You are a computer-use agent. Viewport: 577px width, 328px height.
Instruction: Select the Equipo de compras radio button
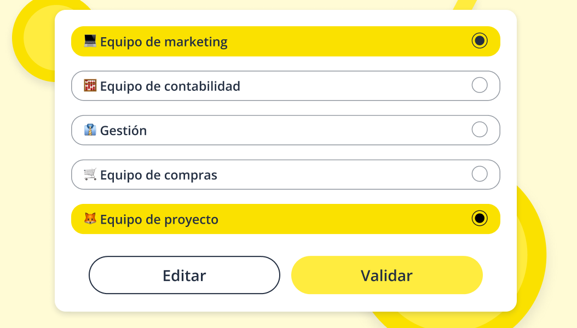[x=480, y=174]
